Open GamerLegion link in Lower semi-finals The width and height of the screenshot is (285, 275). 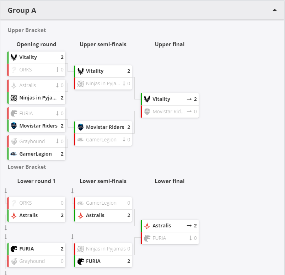point(101,203)
